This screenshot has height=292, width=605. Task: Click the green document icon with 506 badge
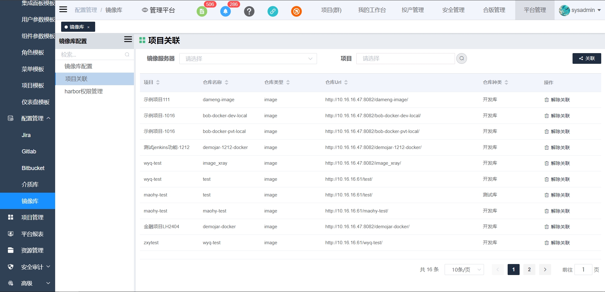202,12
